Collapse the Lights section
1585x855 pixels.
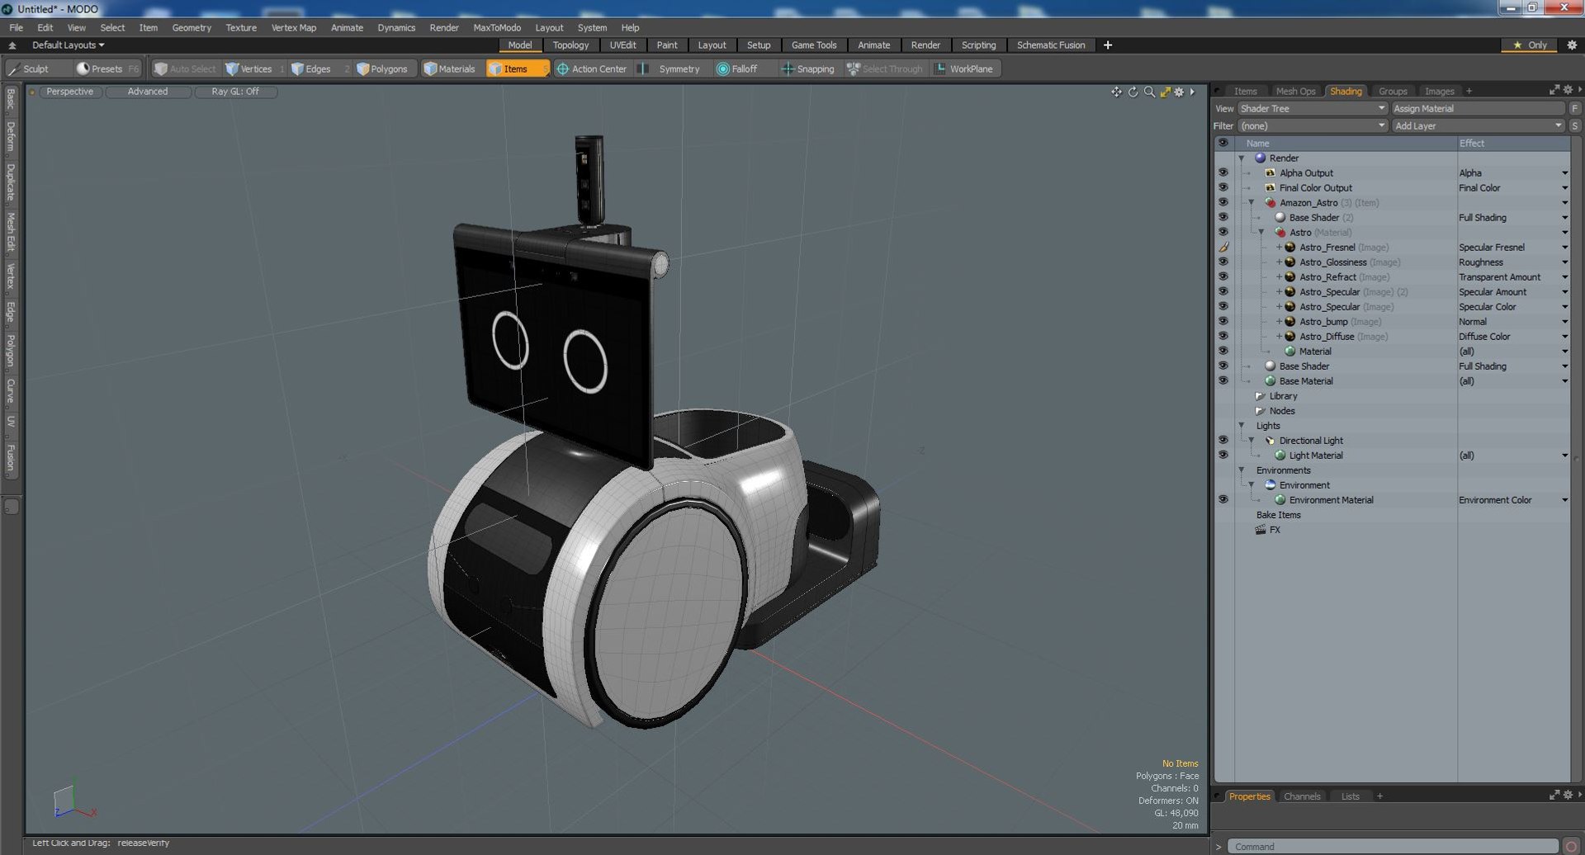point(1241,426)
